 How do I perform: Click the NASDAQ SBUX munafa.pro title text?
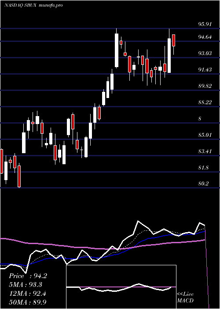coord(33,5)
